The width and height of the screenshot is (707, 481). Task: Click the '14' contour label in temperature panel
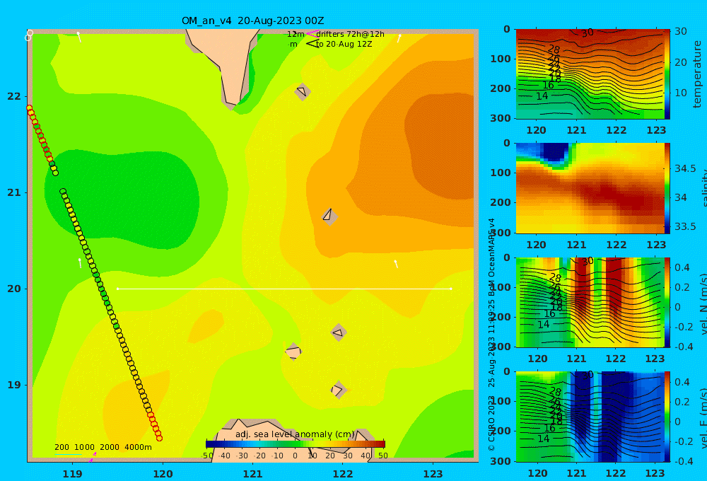542,96
